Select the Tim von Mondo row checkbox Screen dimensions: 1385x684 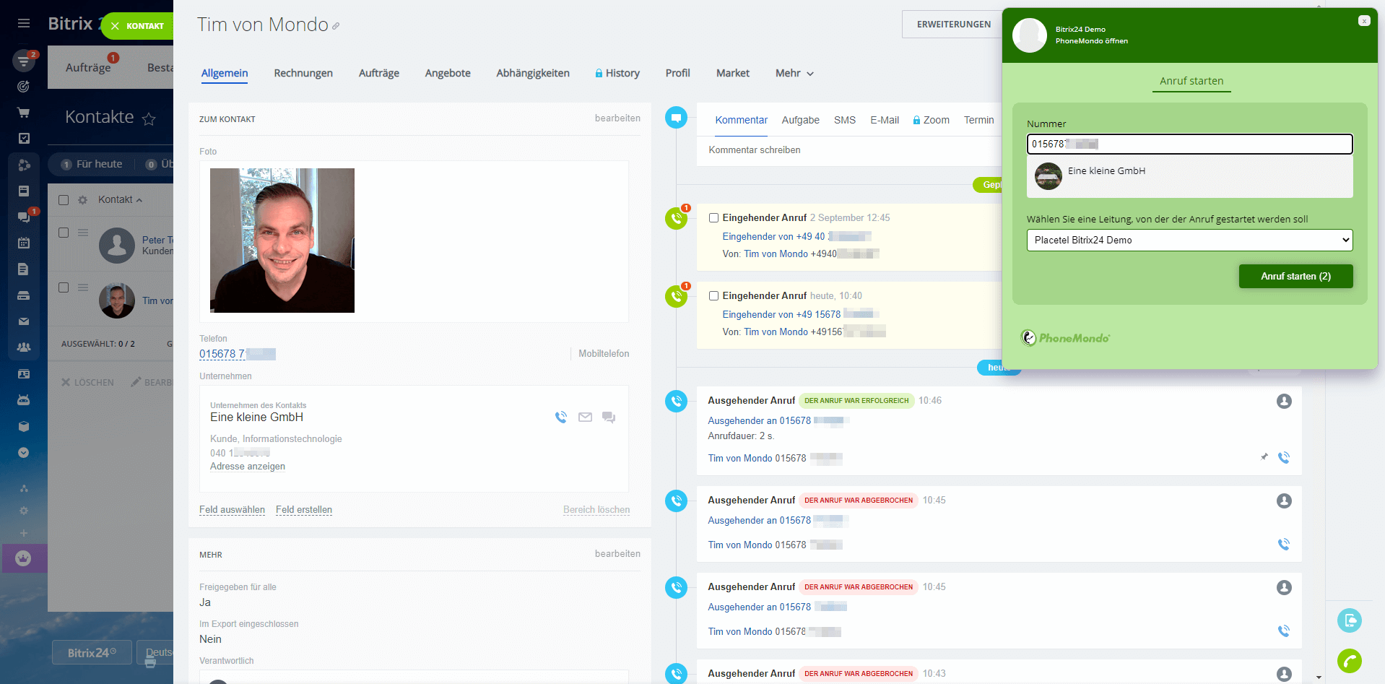point(64,287)
